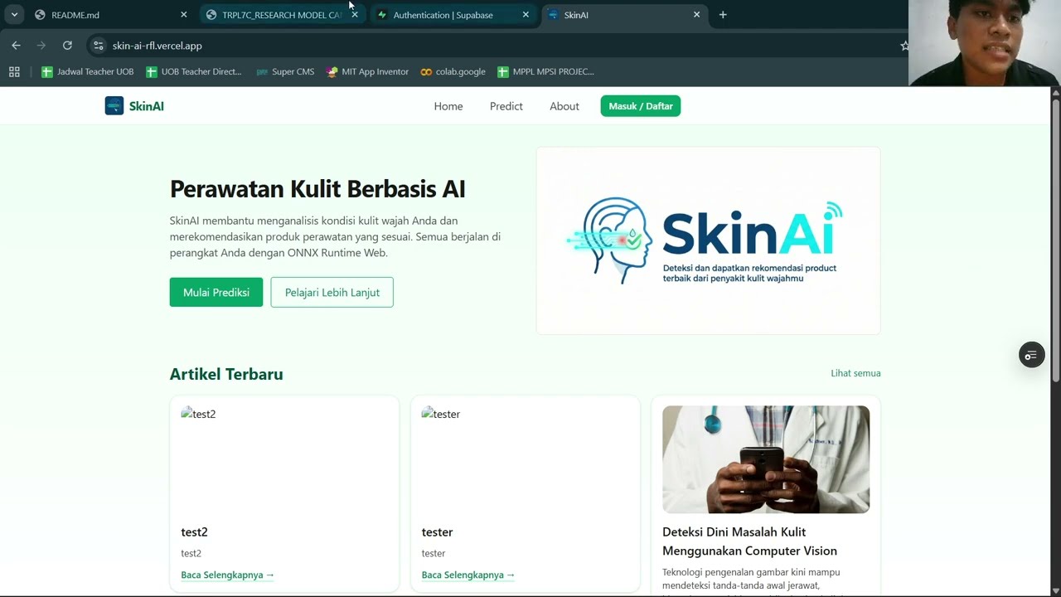
Task: Close the SkinAI browser tab
Action: pos(696,15)
